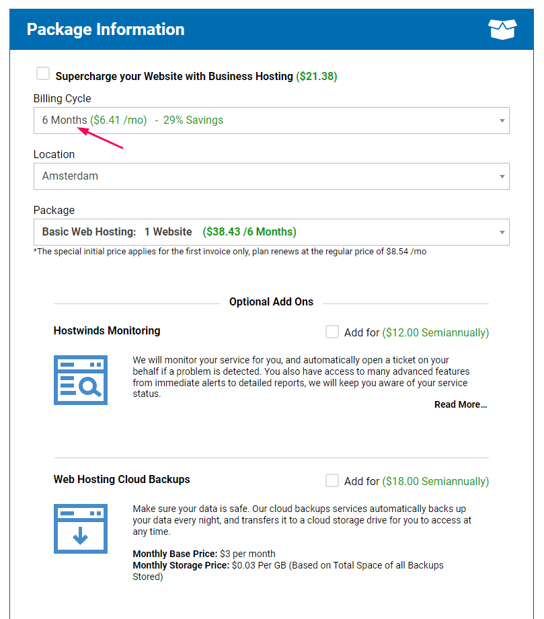The width and height of the screenshot is (544, 619).
Task: Click the Hostwinds Monitoring search-window icon
Action: [81, 379]
